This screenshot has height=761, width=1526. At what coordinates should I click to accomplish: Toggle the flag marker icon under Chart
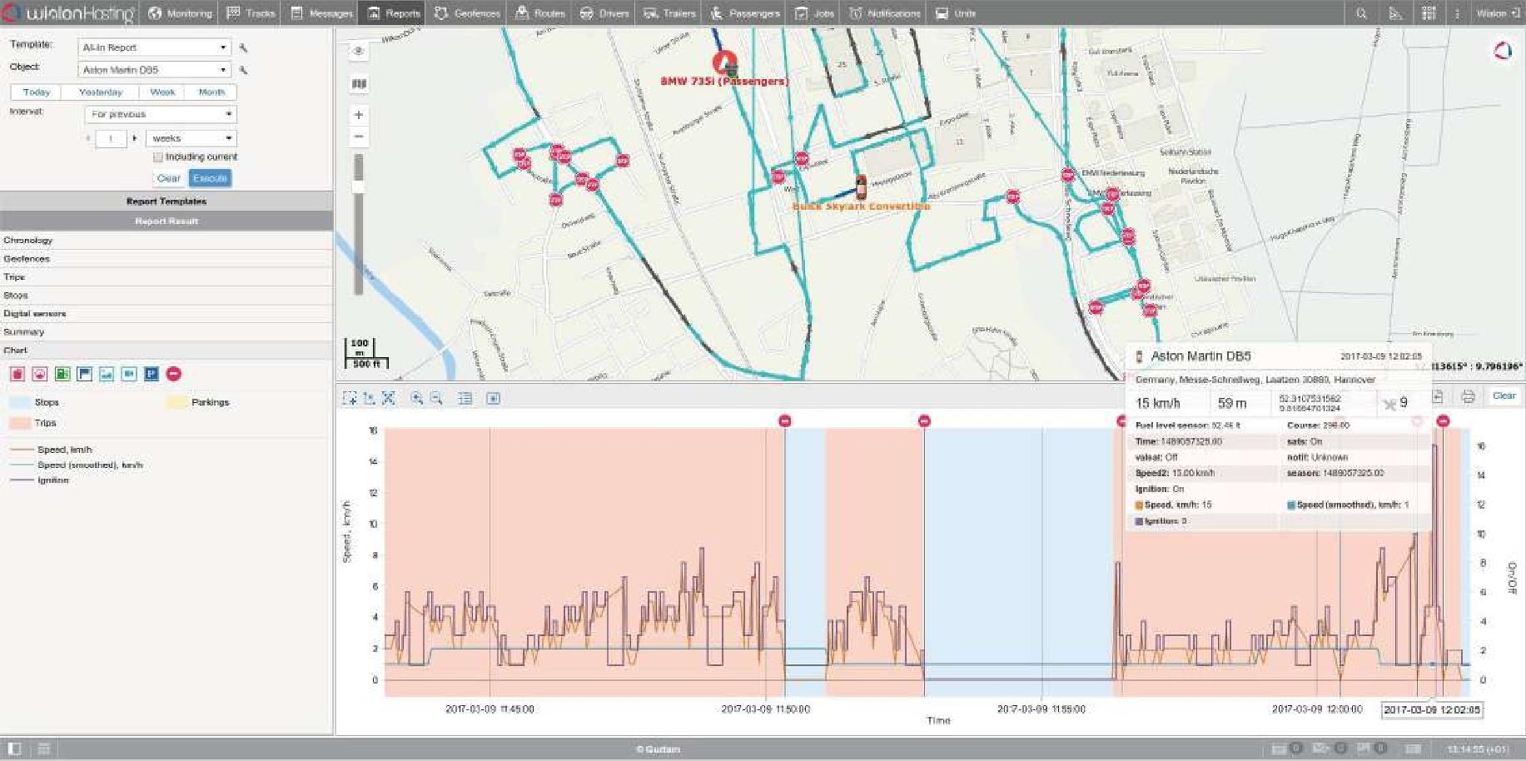84,374
